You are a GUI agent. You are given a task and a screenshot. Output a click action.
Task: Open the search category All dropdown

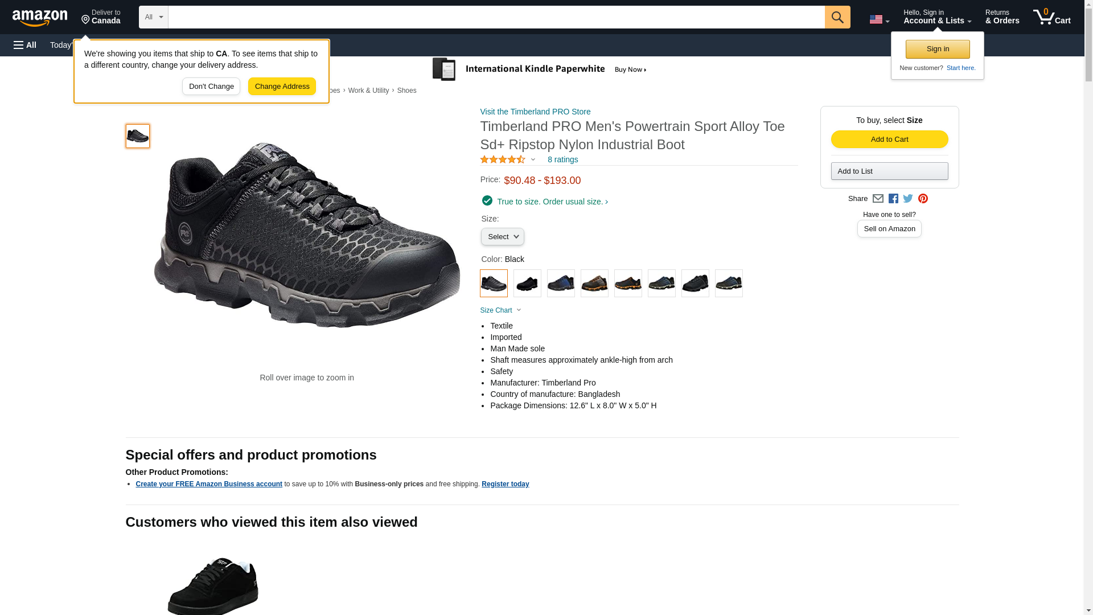[153, 17]
